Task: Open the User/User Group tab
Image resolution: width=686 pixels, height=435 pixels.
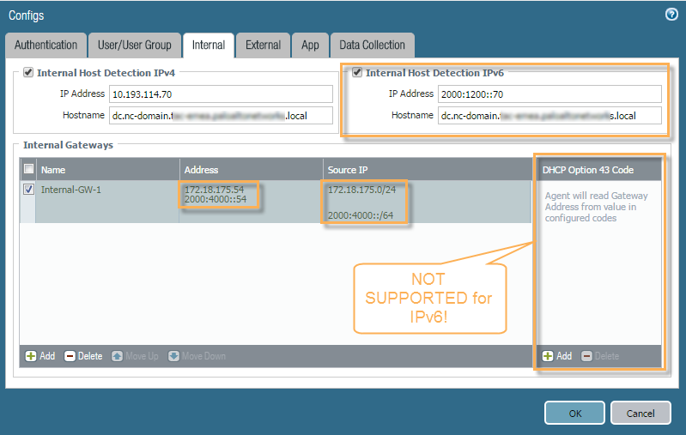Action: [x=134, y=45]
